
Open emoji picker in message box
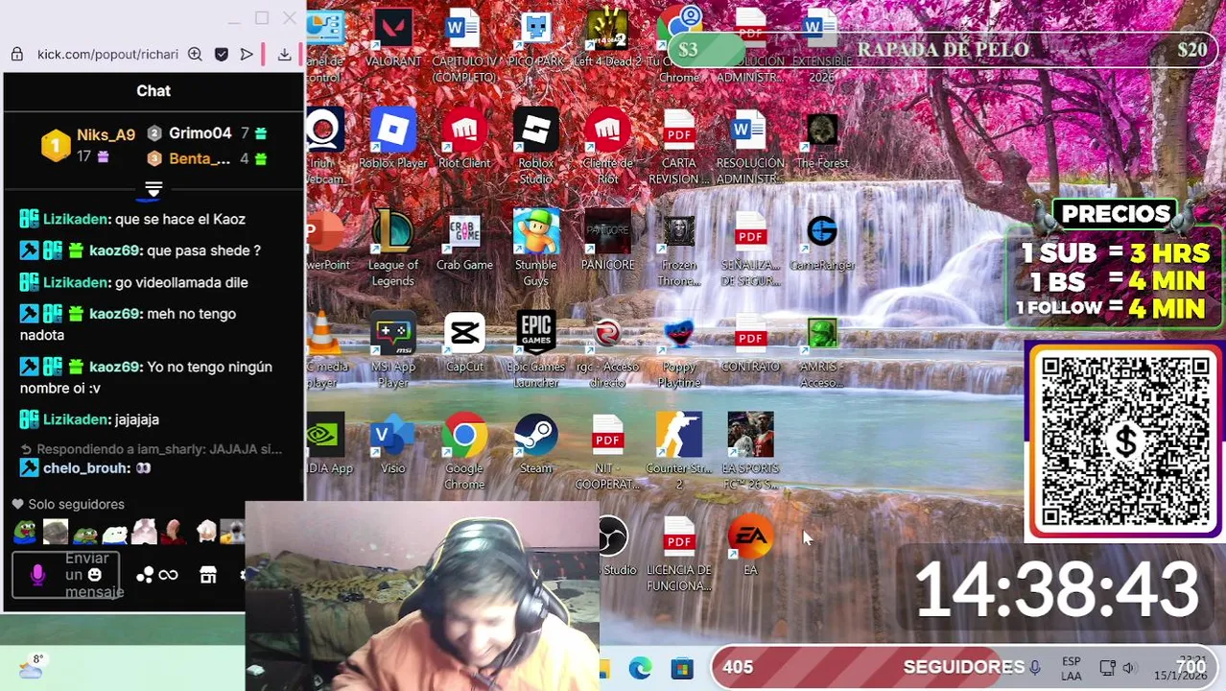tap(94, 575)
